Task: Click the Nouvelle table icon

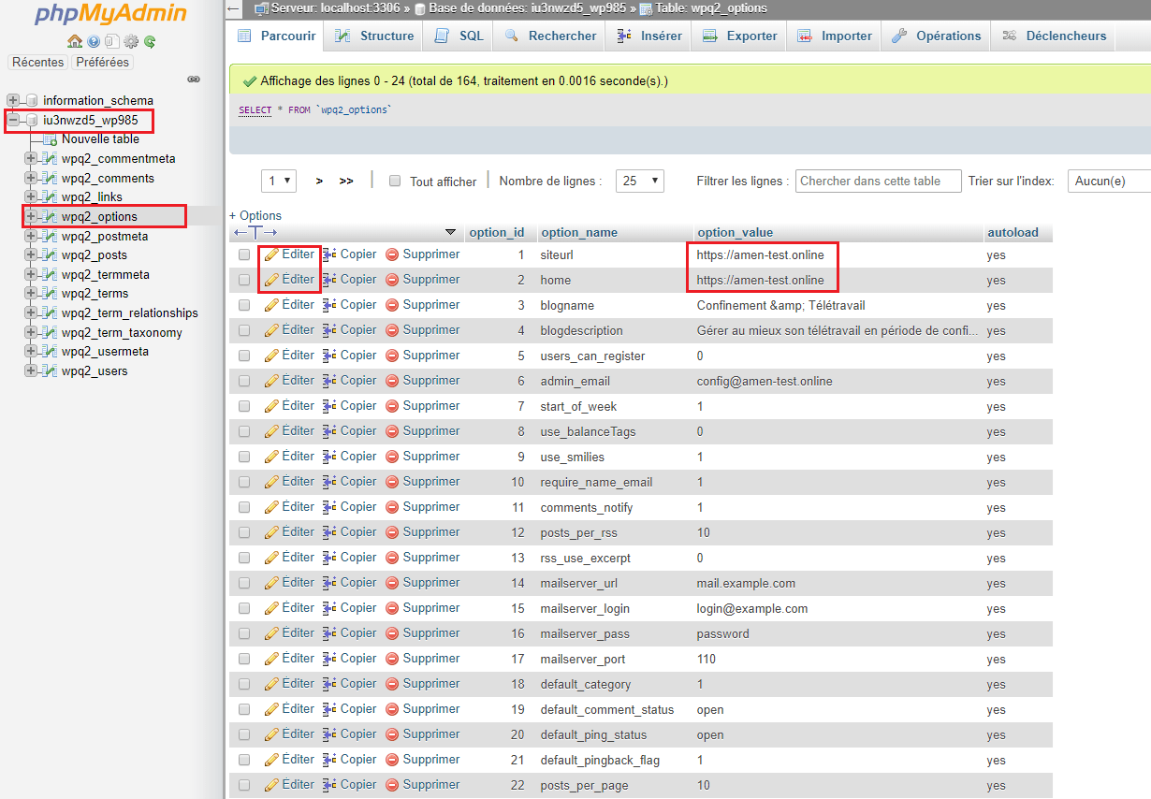Action: (51, 139)
